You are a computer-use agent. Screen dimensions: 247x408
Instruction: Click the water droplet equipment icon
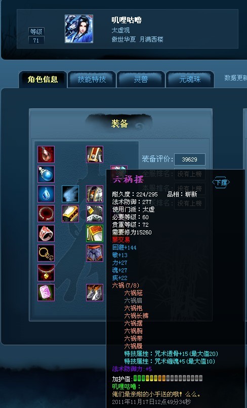pyautogui.click(x=46, y=194)
